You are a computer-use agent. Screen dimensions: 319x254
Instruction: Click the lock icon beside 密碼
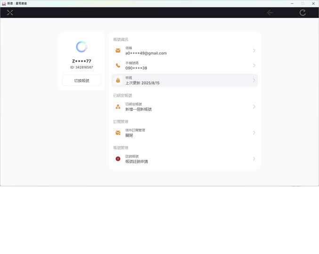point(118,80)
